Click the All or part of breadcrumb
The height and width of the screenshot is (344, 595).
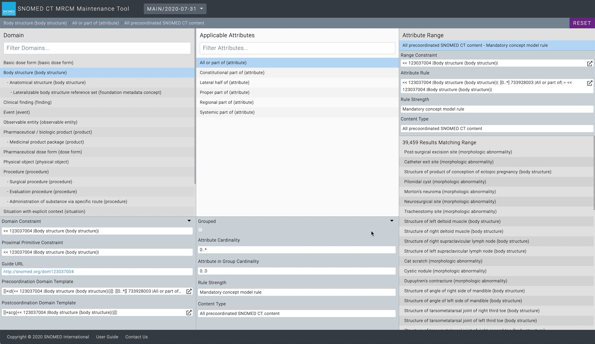(96, 23)
